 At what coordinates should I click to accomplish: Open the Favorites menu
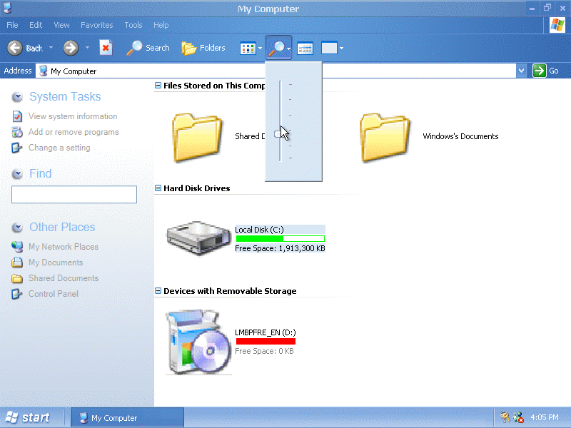click(97, 25)
